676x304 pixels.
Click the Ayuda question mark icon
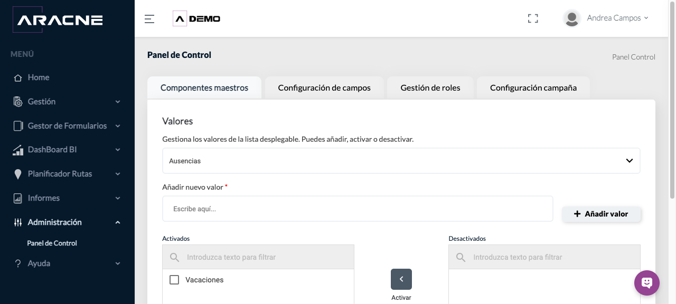click(x=18, y=263)
